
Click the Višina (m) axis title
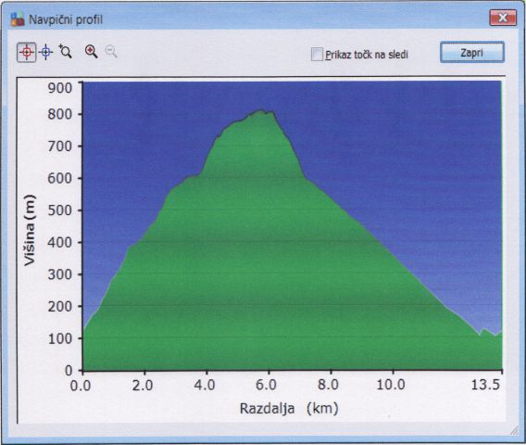31,230
